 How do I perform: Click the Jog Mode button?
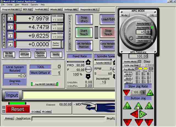(129, 69)
